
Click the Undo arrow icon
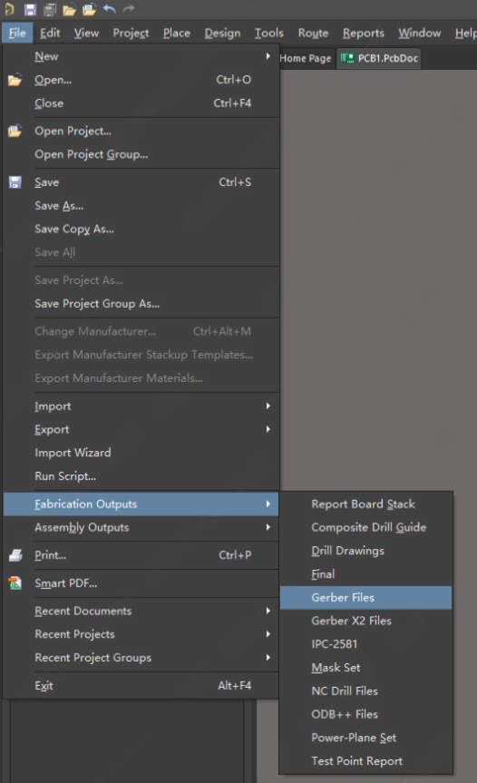point(110,9)
